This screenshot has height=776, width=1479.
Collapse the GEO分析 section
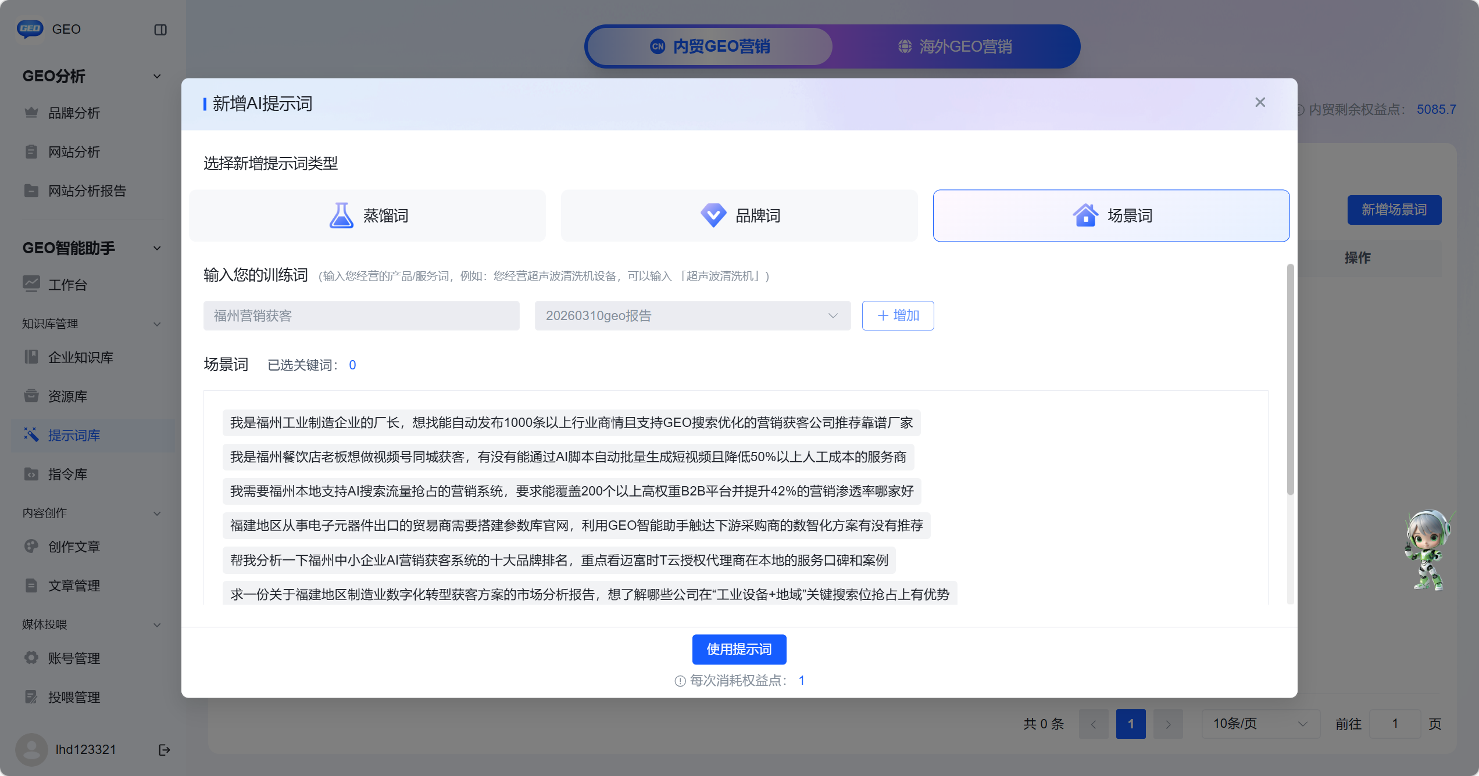pyautogui.click(x=157, y=76)
